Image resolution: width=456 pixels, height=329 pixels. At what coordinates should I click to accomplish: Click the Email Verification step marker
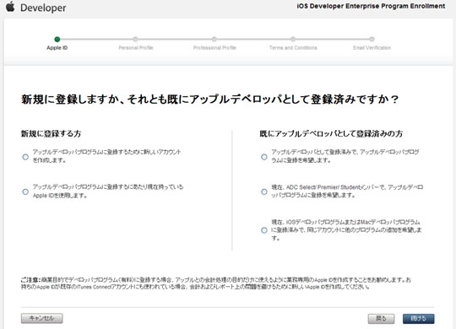point(372,40)
